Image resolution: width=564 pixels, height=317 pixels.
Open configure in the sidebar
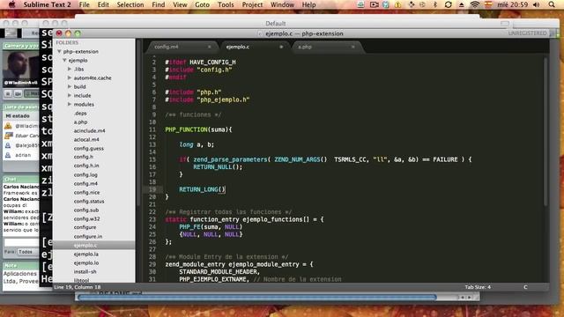tap(85, 227)
